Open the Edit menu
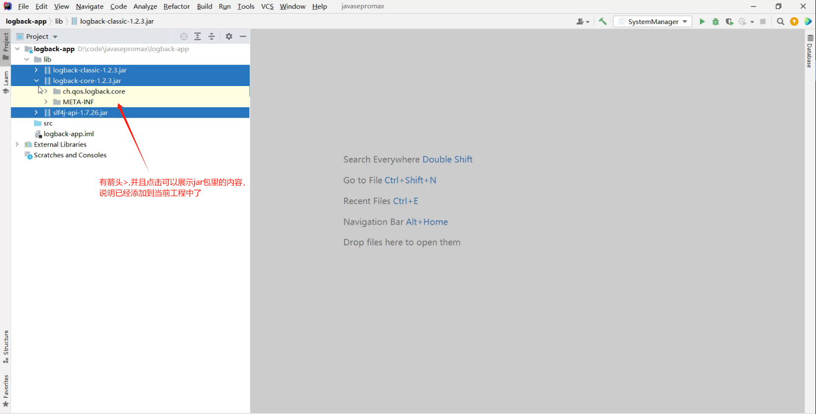The image size is (816, 414). pyautogui.click(x=42, y=6)
